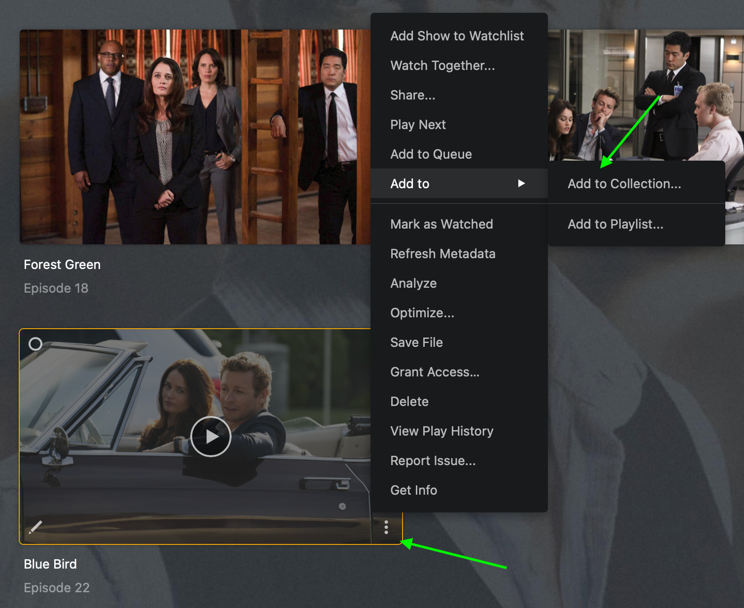Screen dimensions: 744x608
Task: Click the Episode 22 label
Action: 57,588
